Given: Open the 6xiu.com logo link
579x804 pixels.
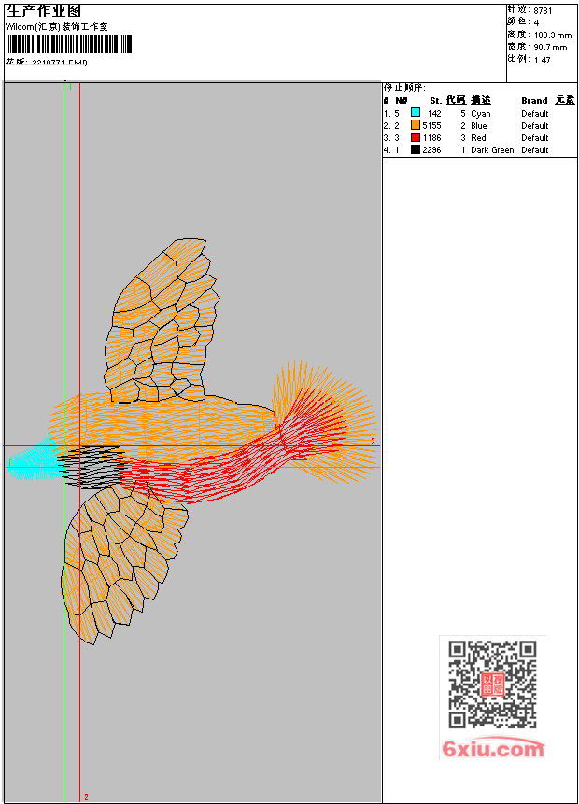Looking at the screenshot, I should (x=493, y=749).
